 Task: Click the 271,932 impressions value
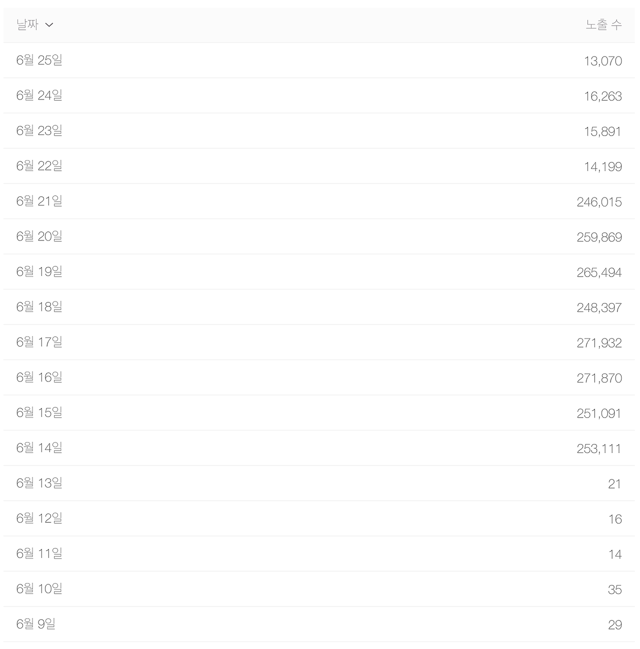(599, 343)
